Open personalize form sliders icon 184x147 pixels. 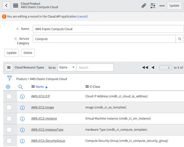click(153, 6)
